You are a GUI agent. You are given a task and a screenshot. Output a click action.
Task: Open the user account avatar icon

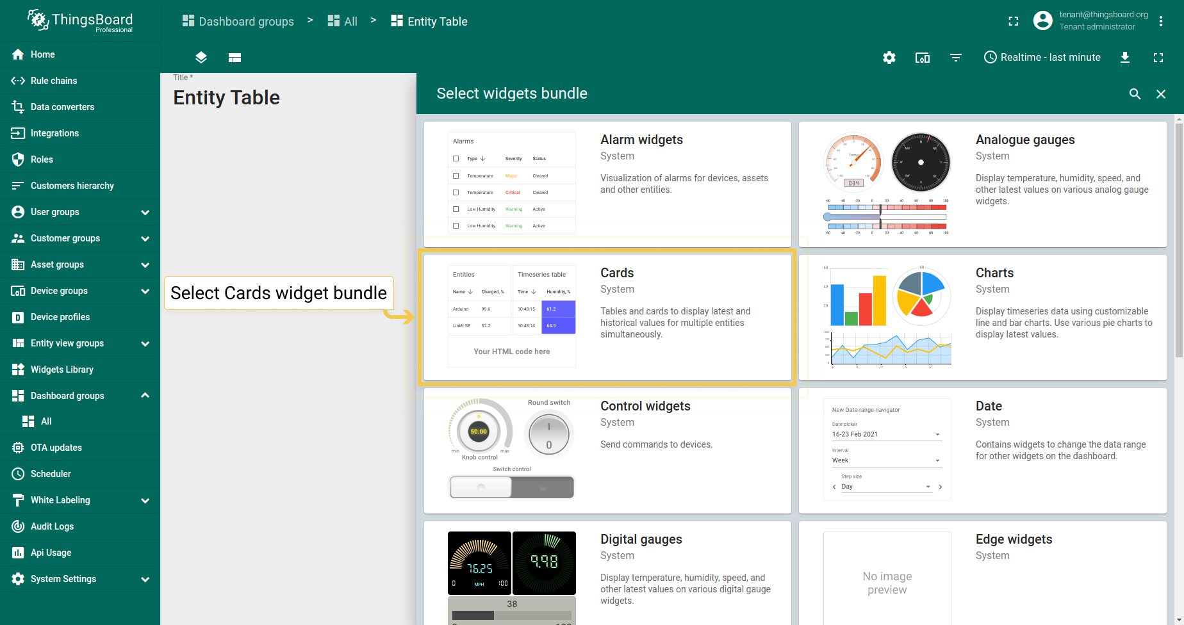pos(1043,20)
